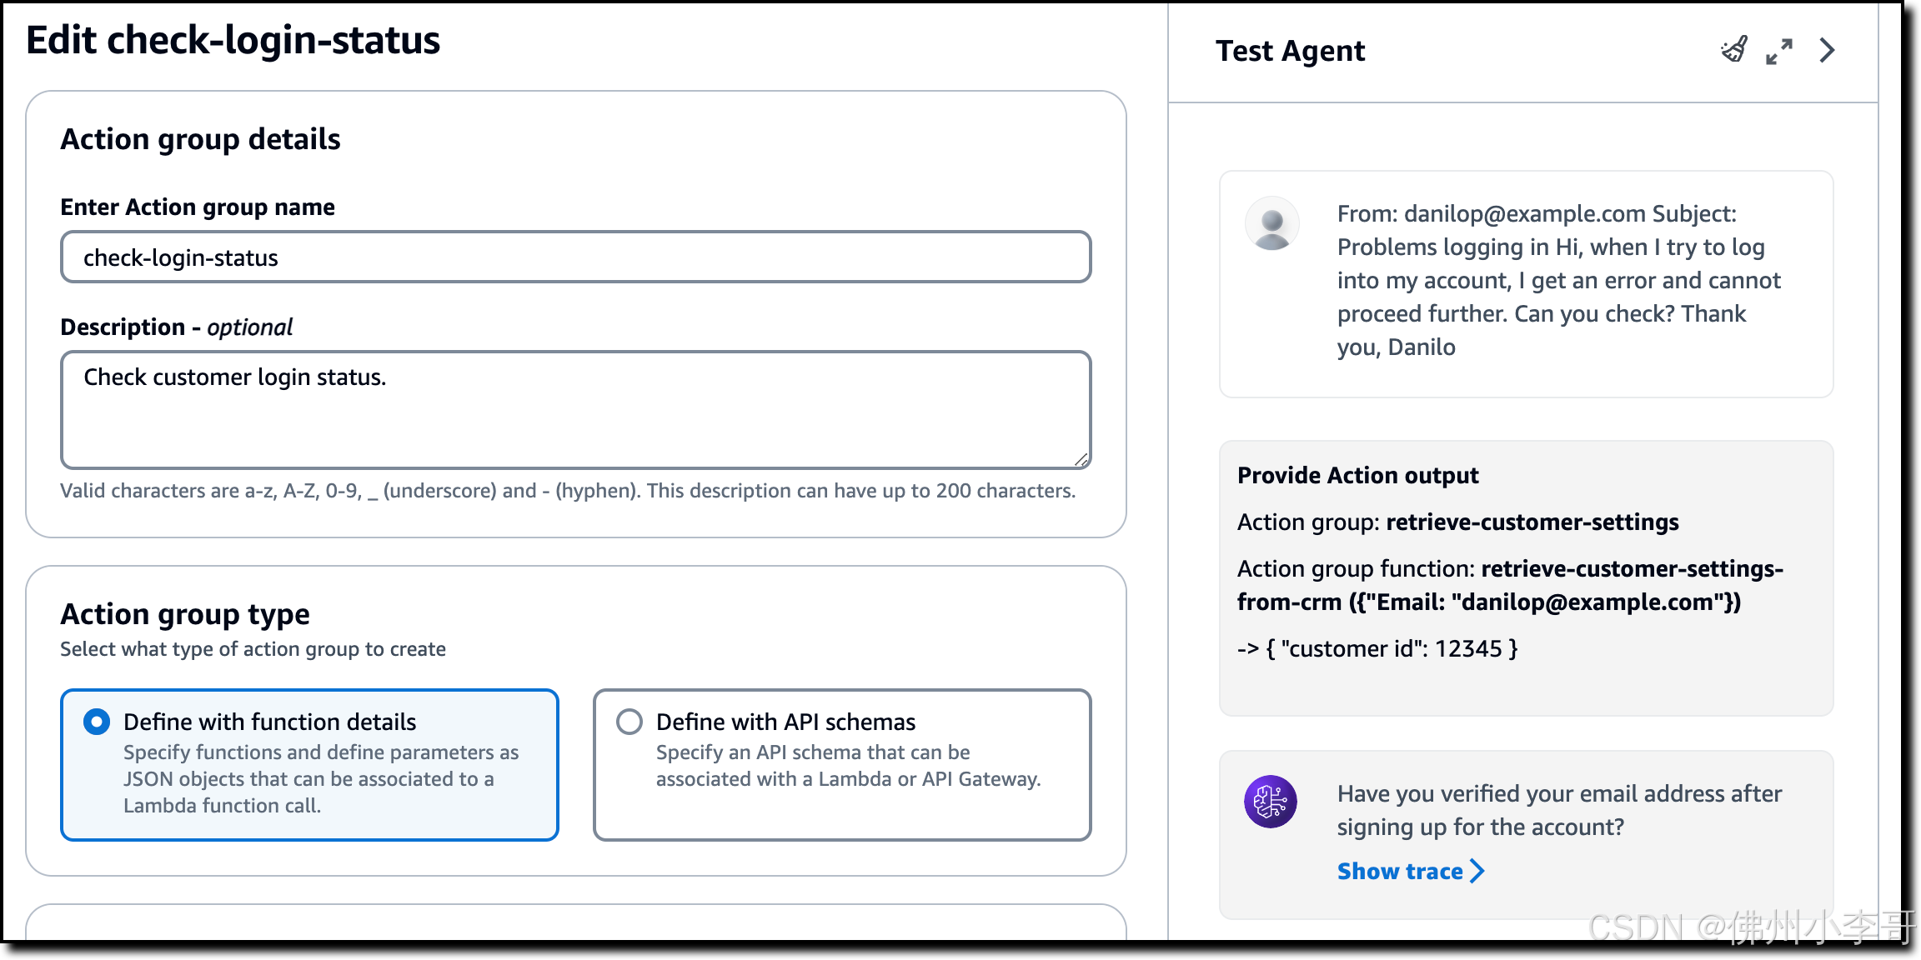Click the purple Bedrock agent brain icon
The height and width of the screenshot is (960, 1921).
tap(1271, 800)
